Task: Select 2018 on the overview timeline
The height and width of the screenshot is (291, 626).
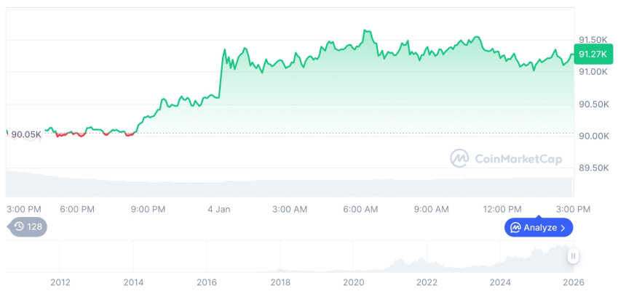Action: tap(280, 282)
